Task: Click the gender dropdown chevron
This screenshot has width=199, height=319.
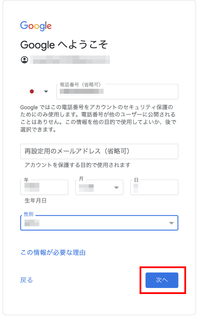Action: (x=171, y=223)
